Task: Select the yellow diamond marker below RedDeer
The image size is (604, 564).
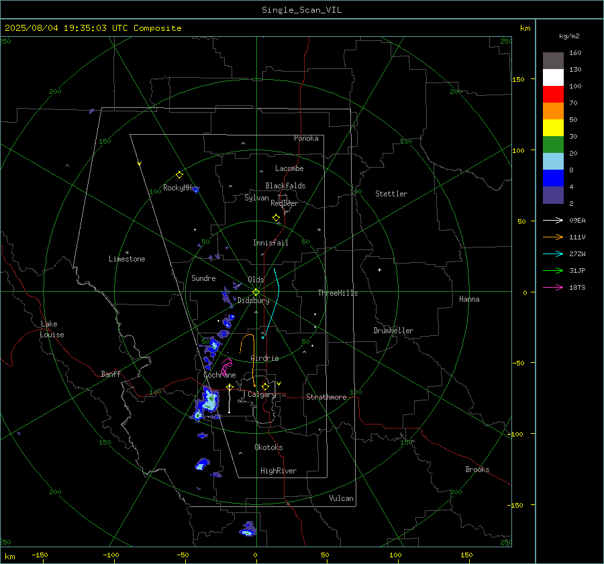Action: coord(276,218)
